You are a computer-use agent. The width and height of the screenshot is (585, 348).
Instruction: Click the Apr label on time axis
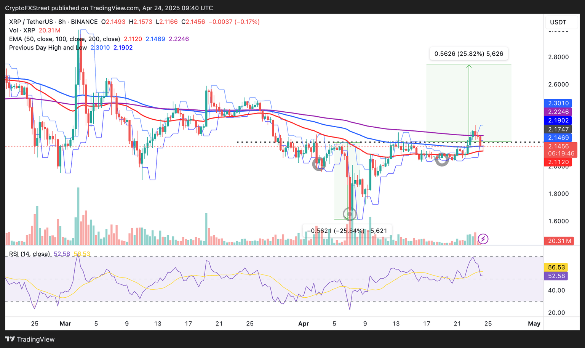pyautogui.click(x=303, y=324)
